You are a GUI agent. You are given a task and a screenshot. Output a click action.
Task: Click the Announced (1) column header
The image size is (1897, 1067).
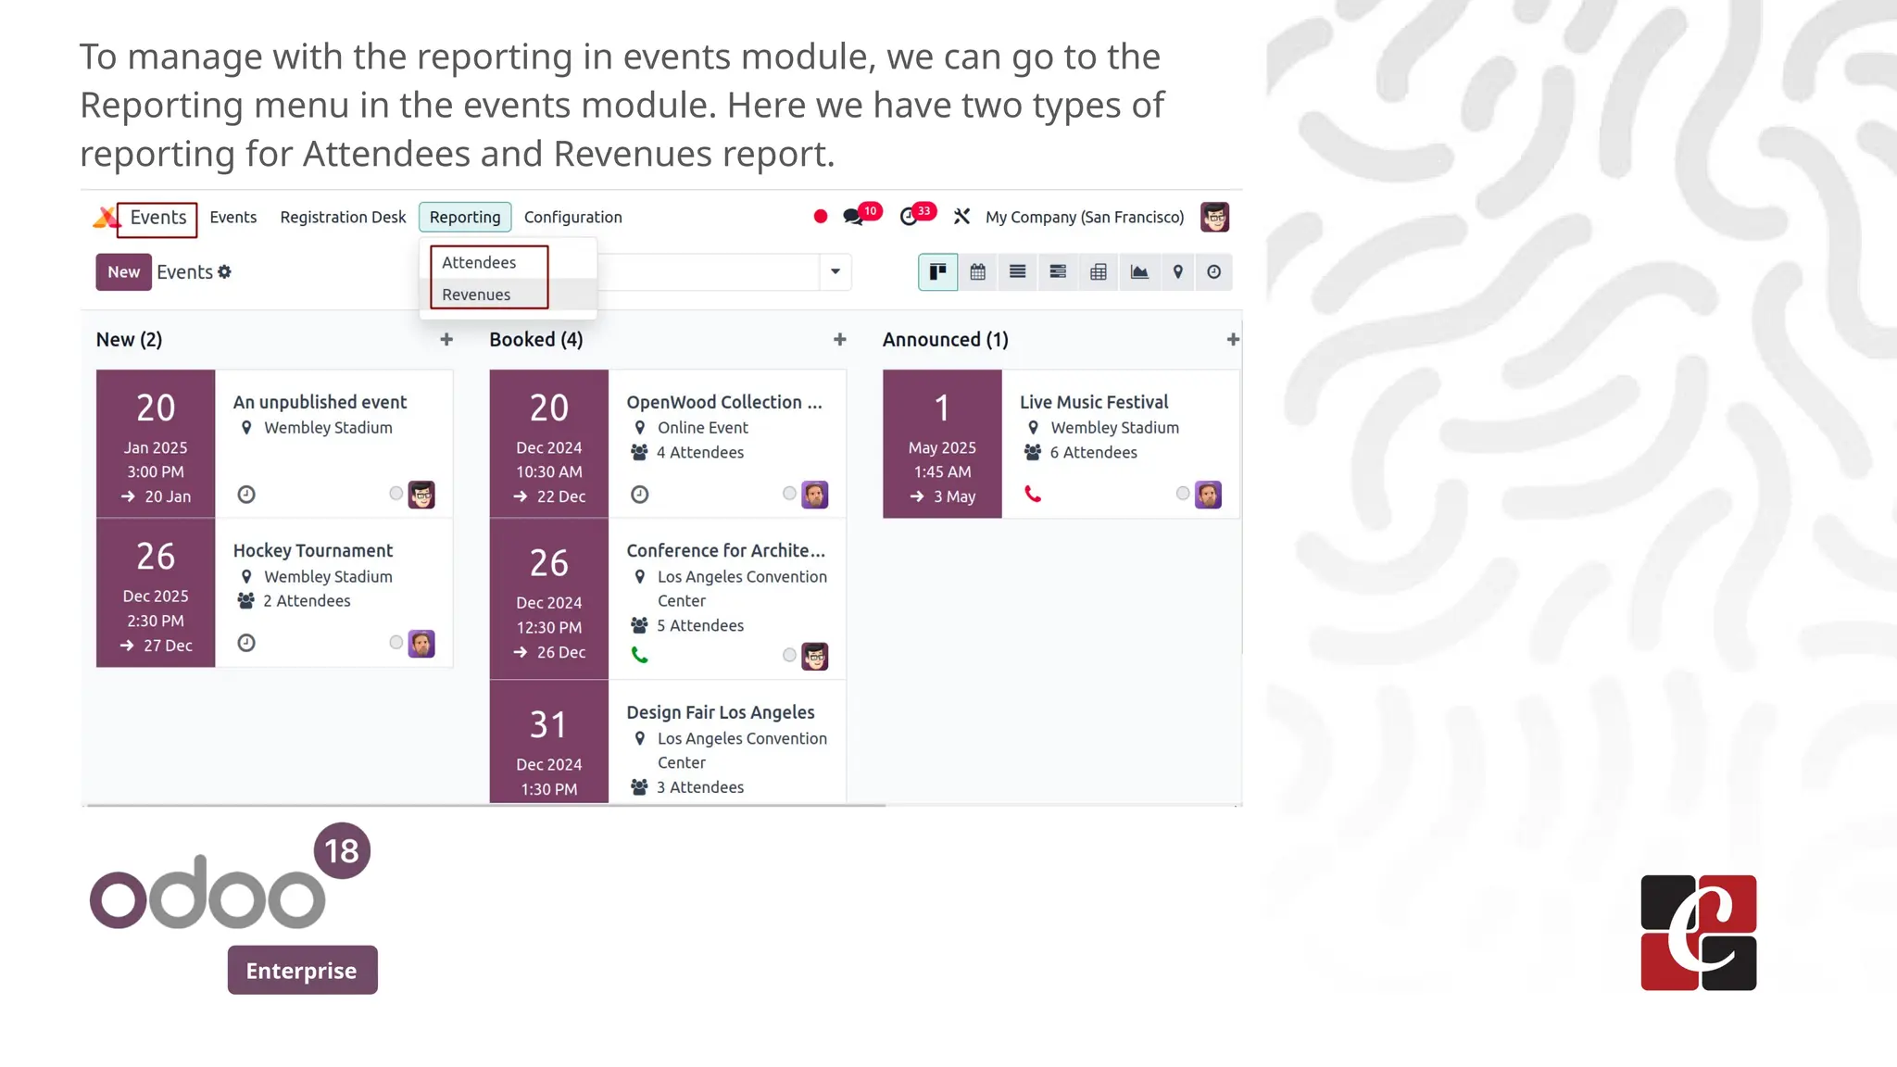point(946,340)
